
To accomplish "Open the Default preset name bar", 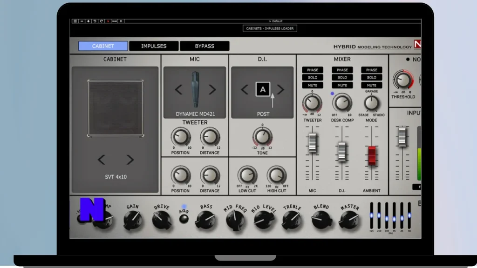I will [276, 21].
